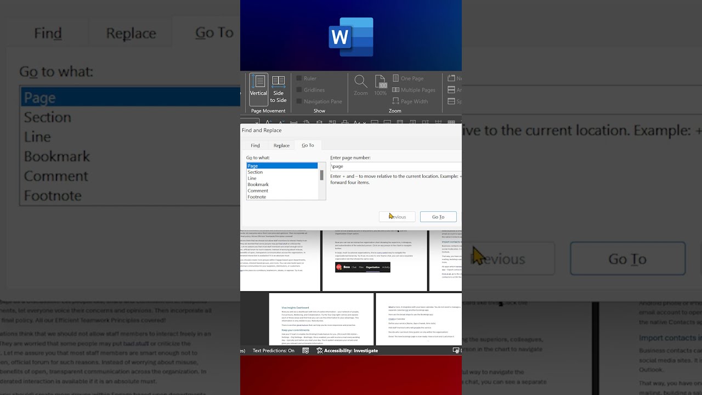Click the Viva Insights Dashboard heading
The height and width of the screenshot is (395, 702).
coord(295,308)
